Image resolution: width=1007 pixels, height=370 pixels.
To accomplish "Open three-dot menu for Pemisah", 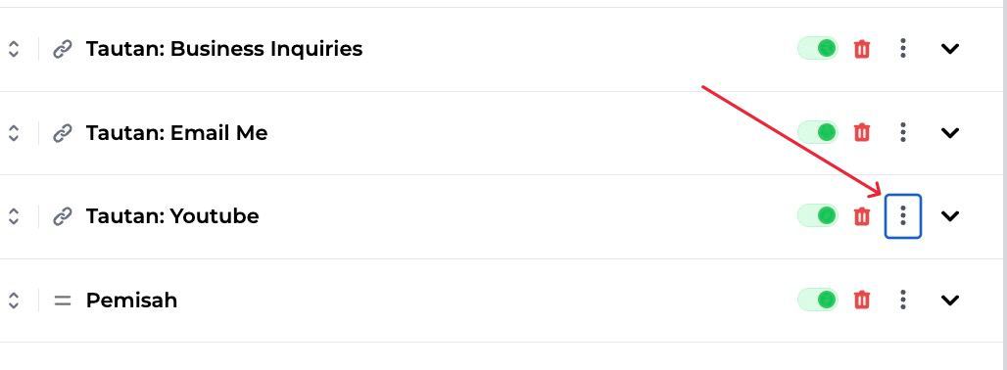I will tap(903, 300).
